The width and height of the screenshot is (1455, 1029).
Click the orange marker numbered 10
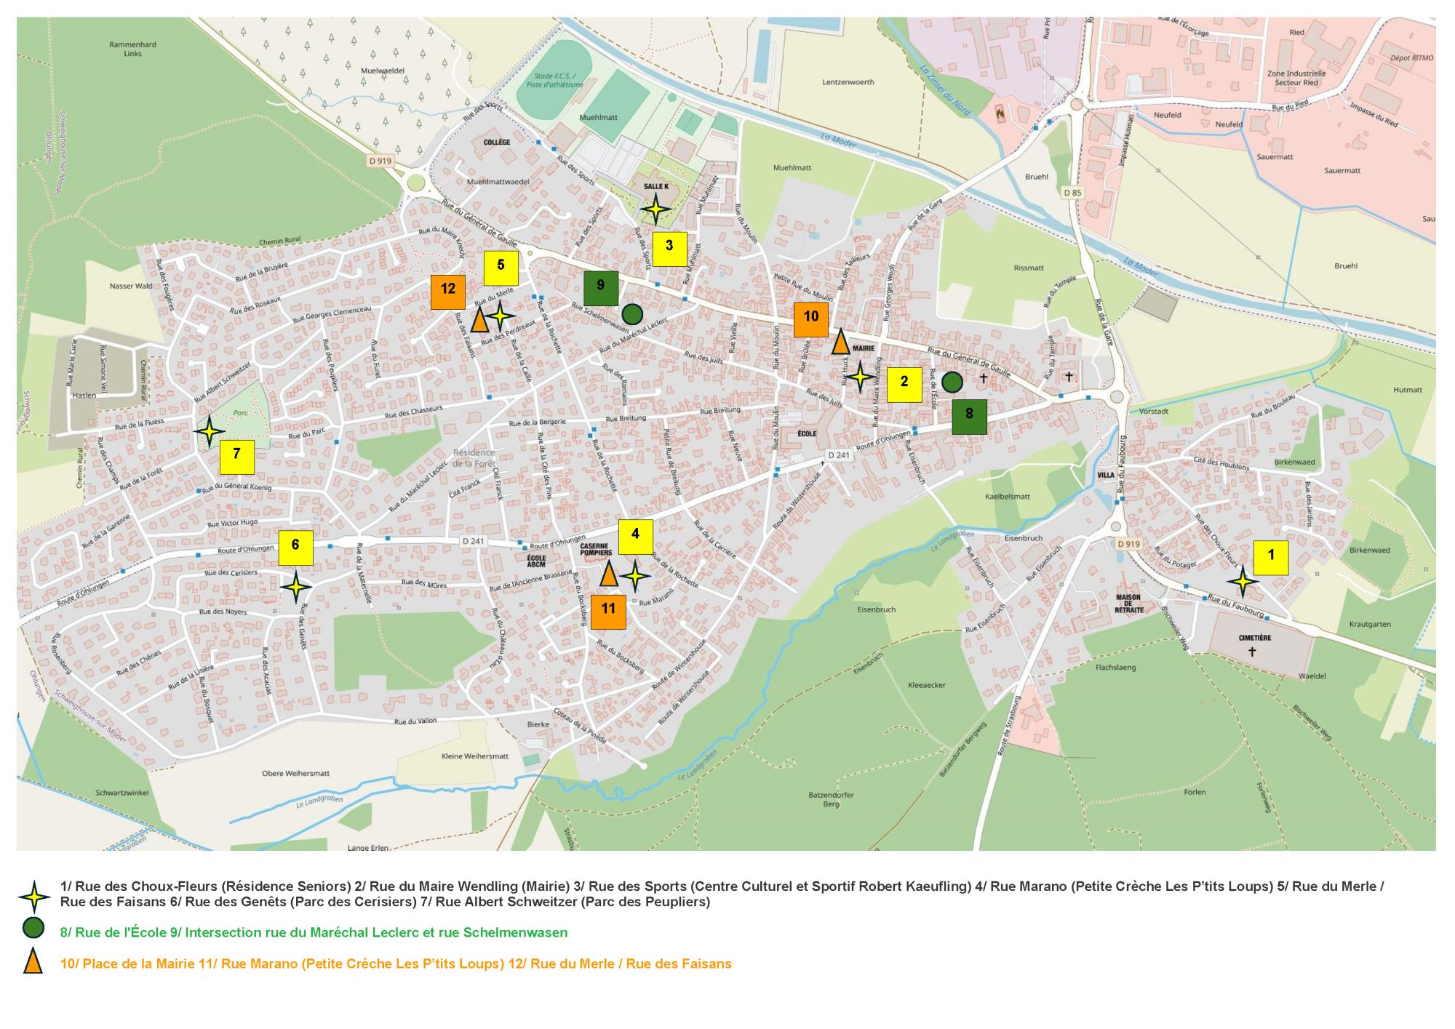810,319
